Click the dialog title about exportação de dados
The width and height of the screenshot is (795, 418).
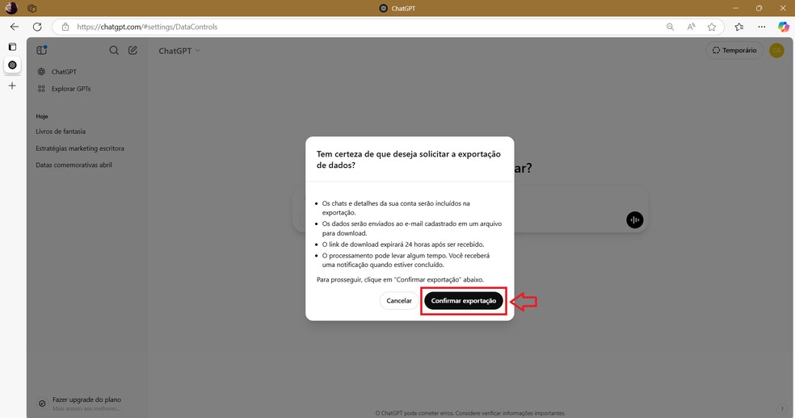tap(409, 160)
